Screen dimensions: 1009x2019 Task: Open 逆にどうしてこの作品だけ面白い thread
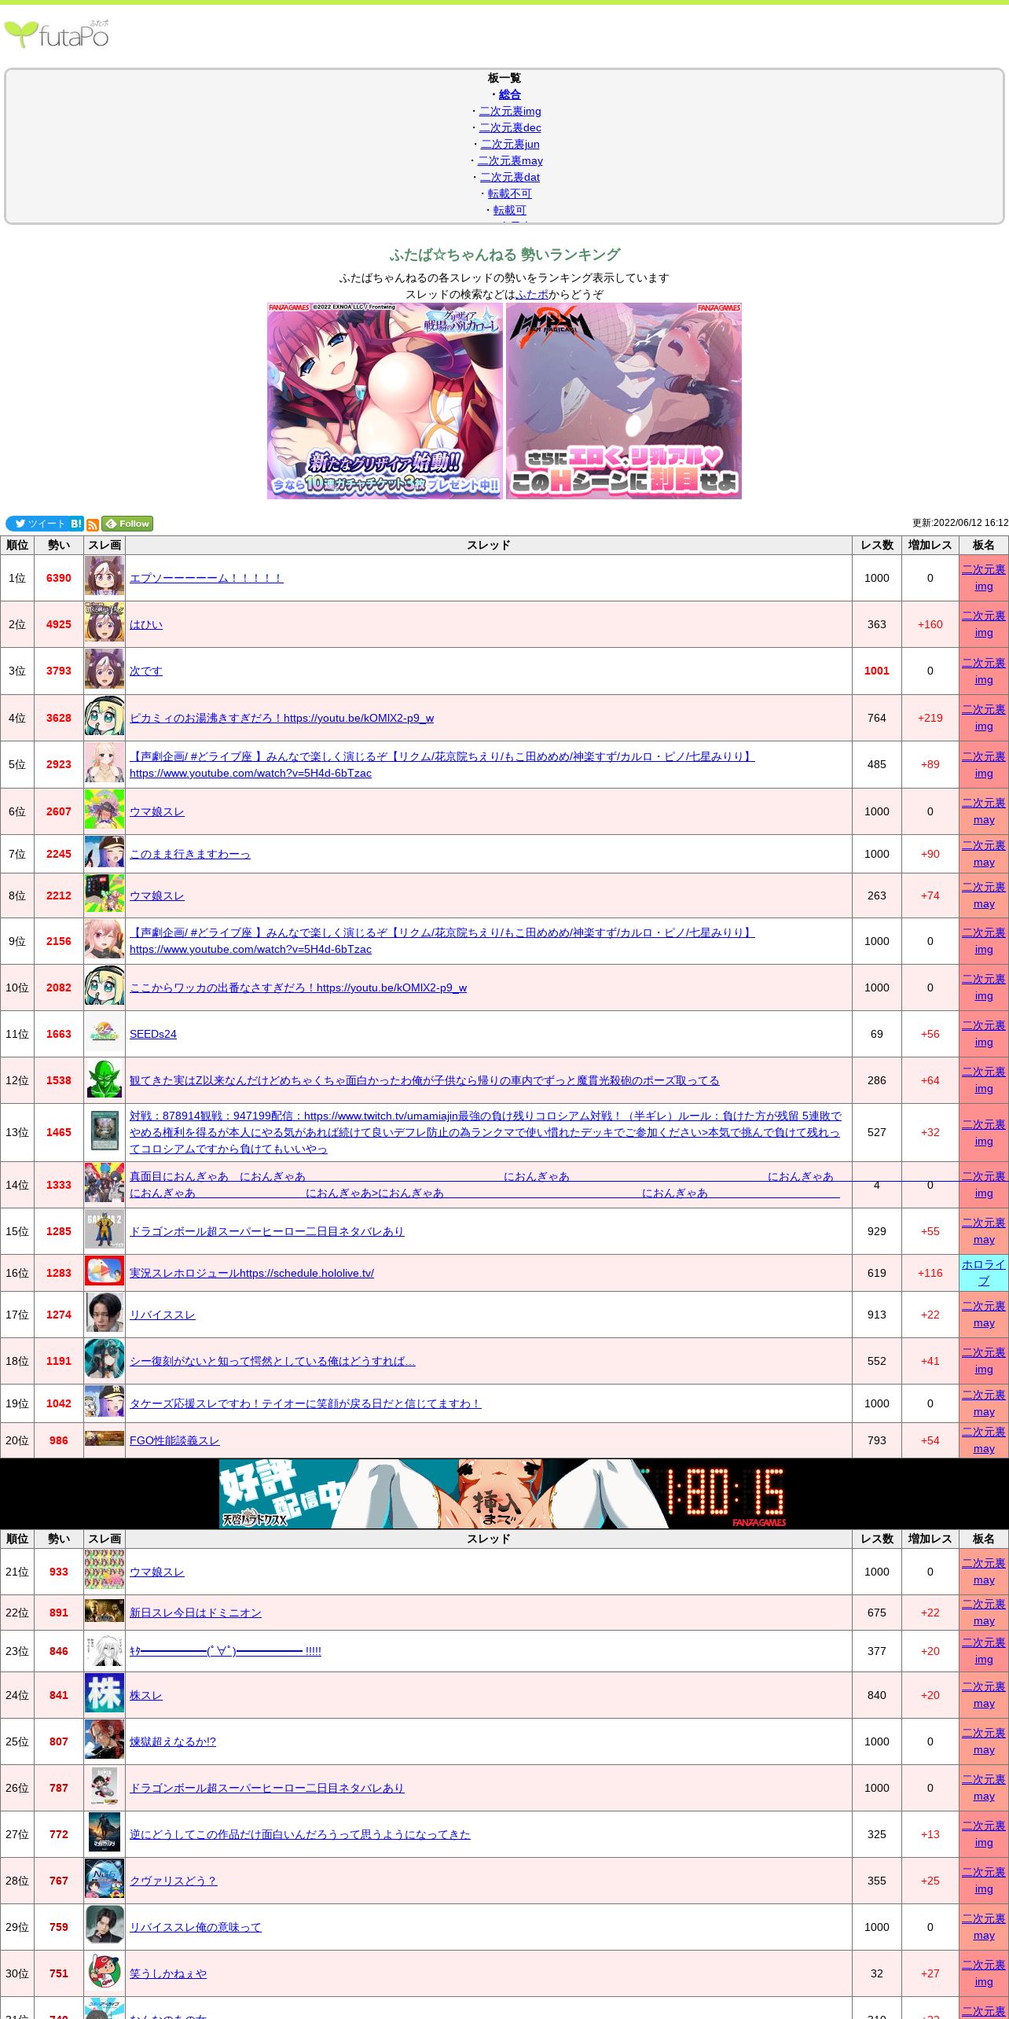pyautogui.click(x=300, y=1834)
